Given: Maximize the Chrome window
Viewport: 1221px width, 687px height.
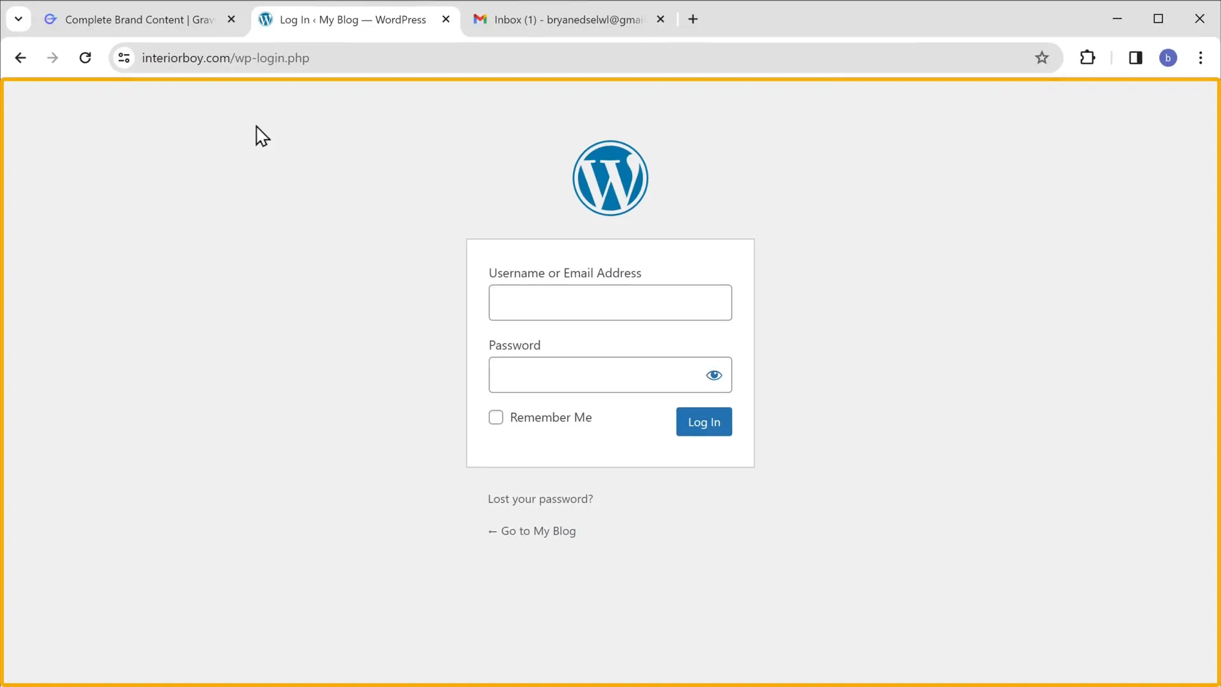Looking at the screenshot, I should coord(1158,19).
